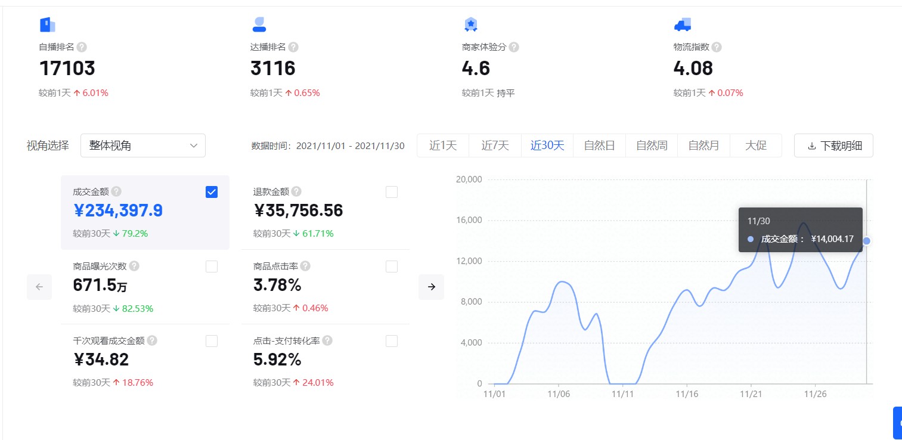Click the ¥234,397.9 成交金额 value
902x440 pixels.
tap(118, 210)
